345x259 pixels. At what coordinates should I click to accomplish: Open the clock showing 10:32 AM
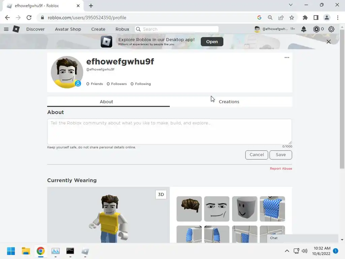pos(321,251)
